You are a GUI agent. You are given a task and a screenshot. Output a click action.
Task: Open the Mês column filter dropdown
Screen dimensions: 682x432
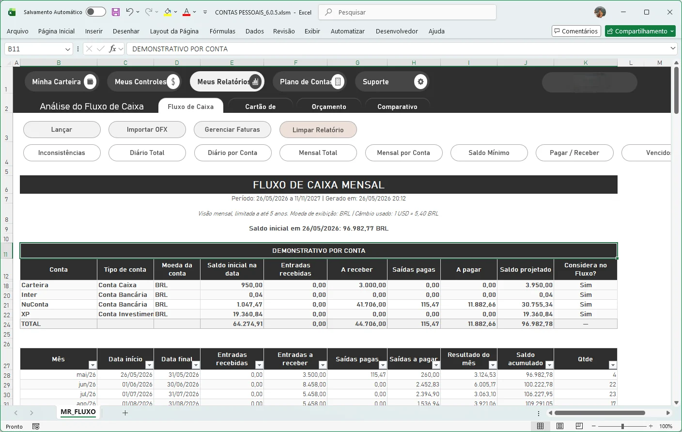tap(93, 365)
